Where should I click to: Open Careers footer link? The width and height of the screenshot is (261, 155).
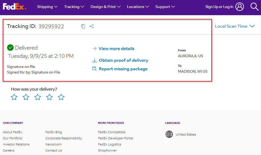click(x=9, y=150)
